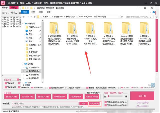Select 桌面 in quick access

click(x=30, y=31)
